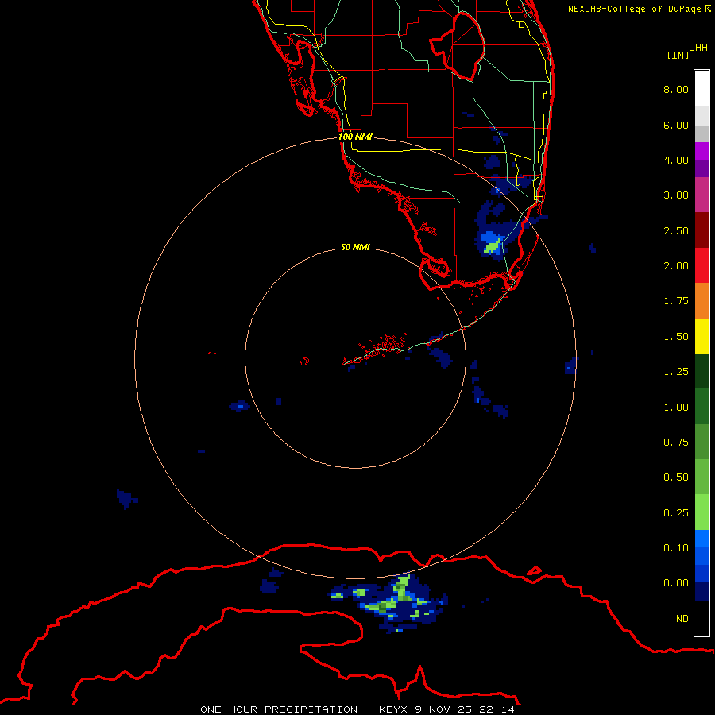Click the [IN] units label
The image size is (715, 715).
(678, 55)
